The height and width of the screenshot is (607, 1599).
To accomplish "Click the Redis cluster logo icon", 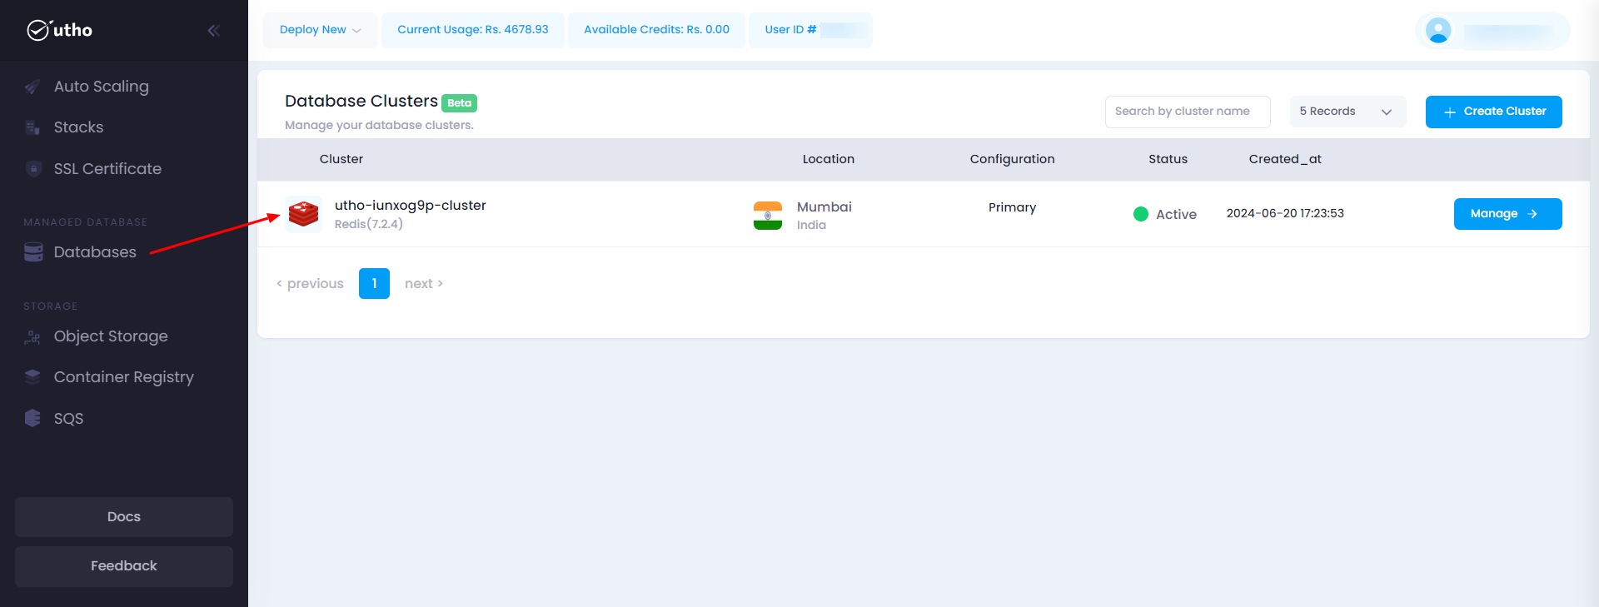I will pyautogui.click(x=303, y=214).
